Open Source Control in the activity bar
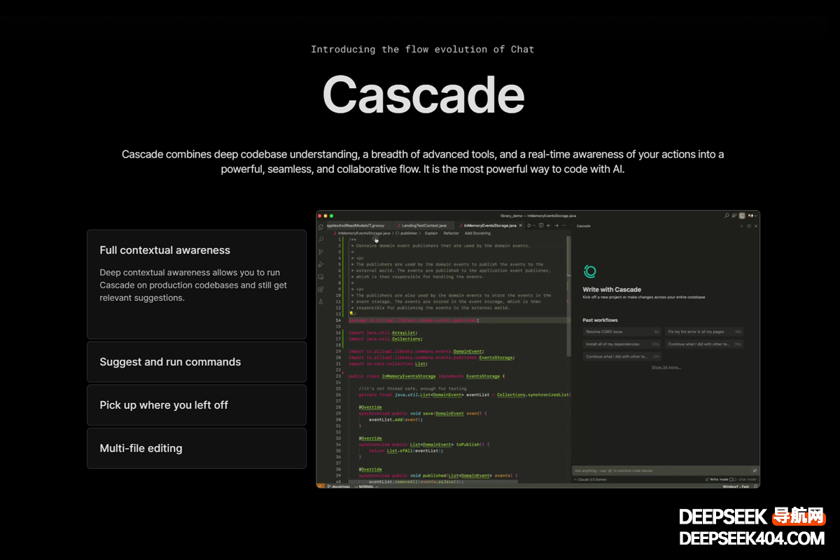This screenshot has height=560, width=840. (x=321, y=251)
